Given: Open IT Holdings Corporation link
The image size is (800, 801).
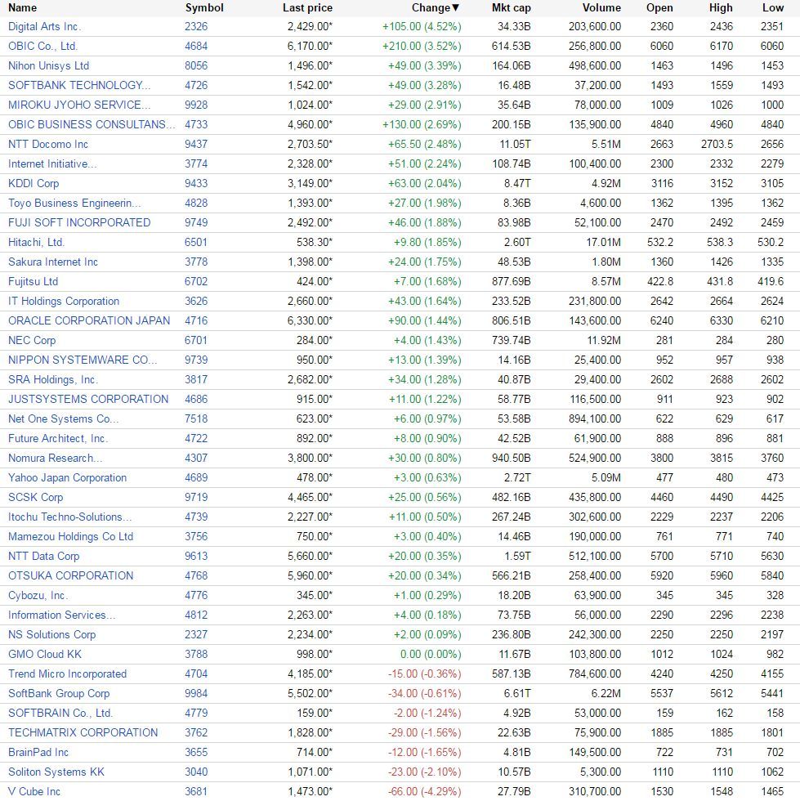Looking at the screenshot, I should click(64, 301).
